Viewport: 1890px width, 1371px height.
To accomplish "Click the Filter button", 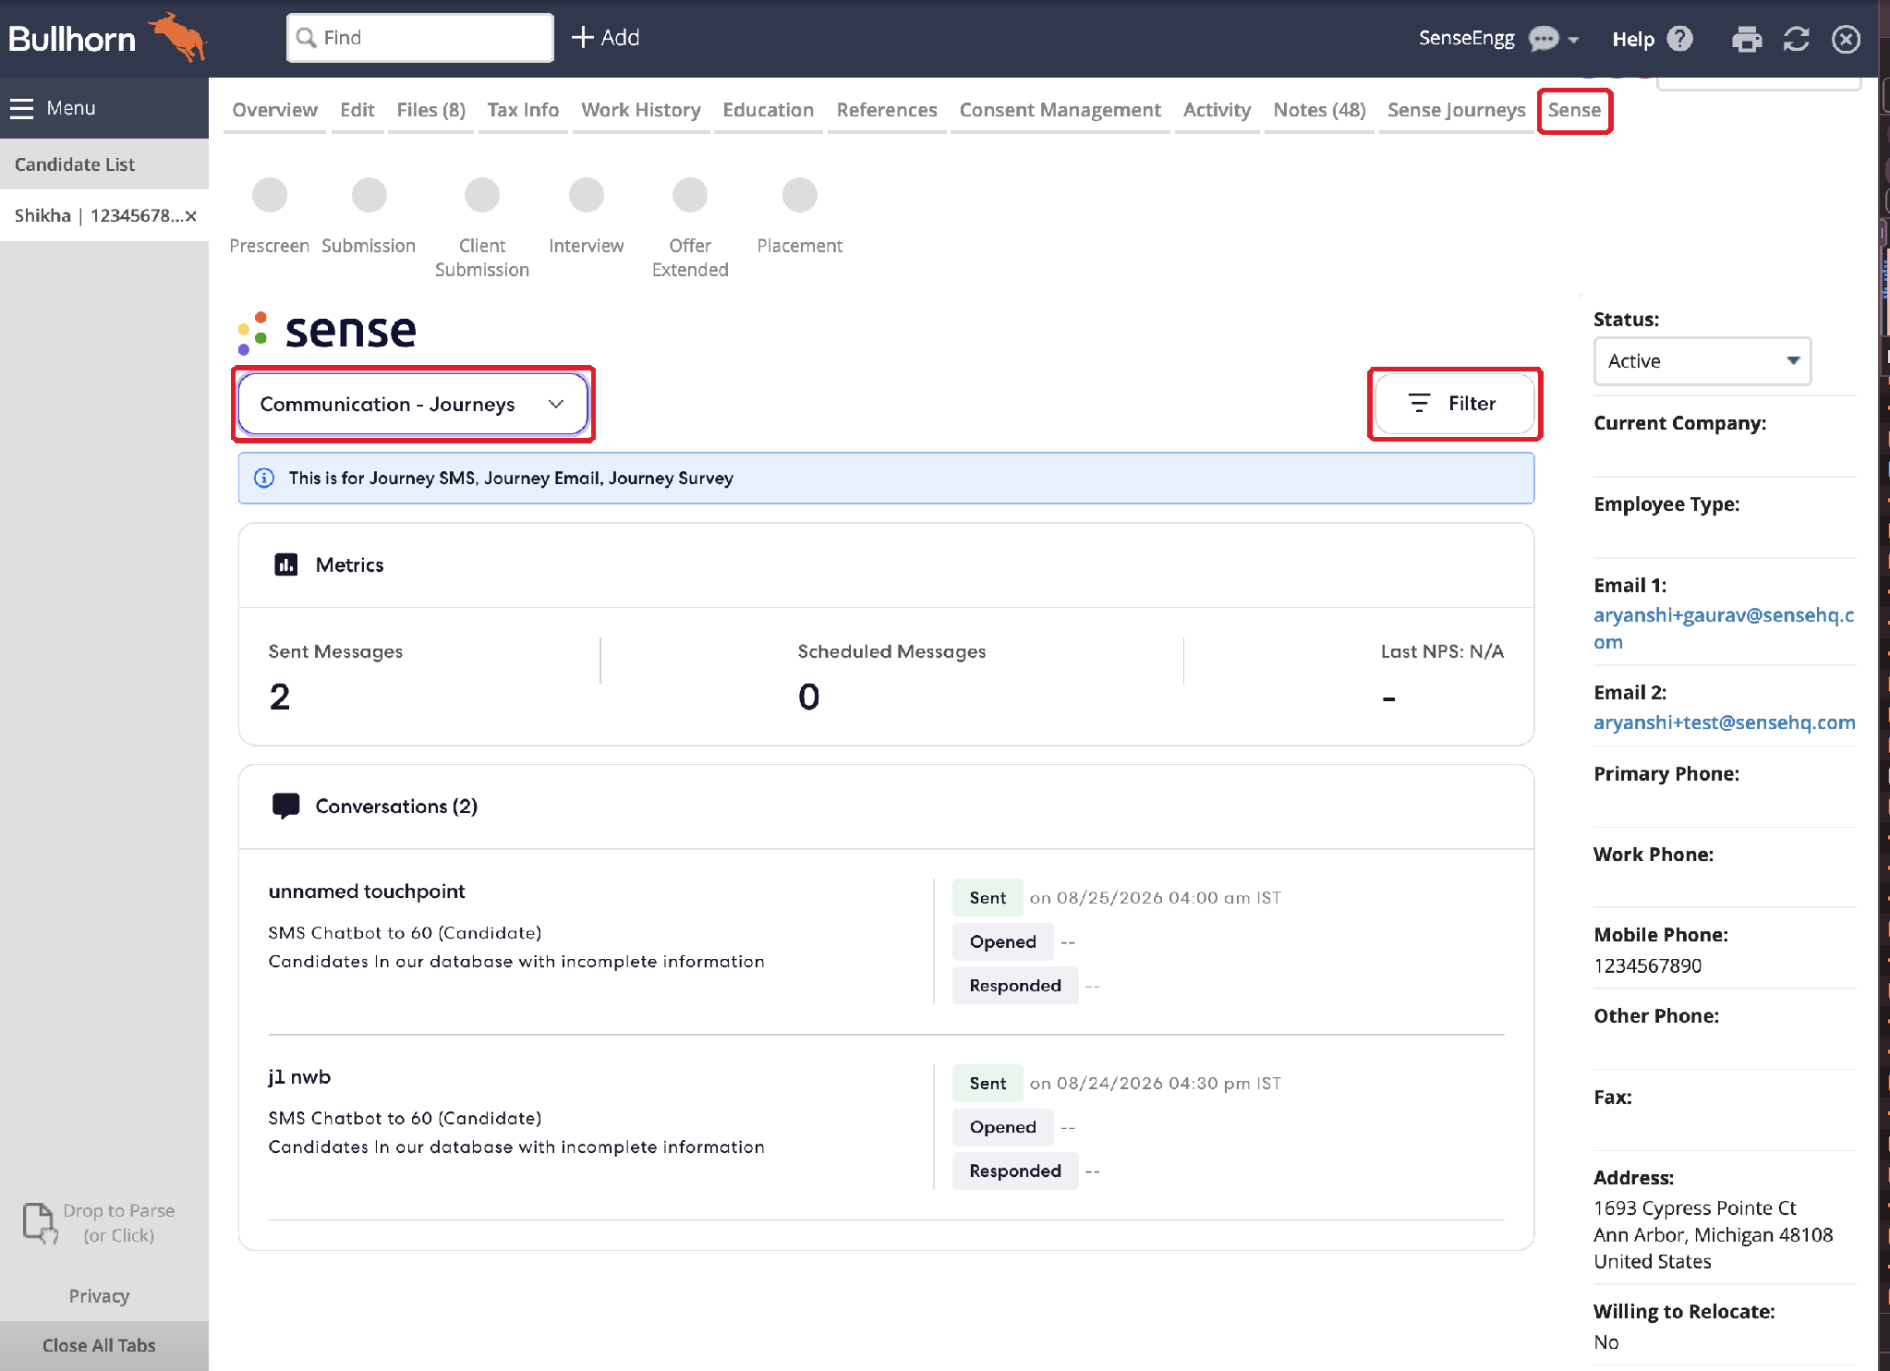I will pos(1454,404).
